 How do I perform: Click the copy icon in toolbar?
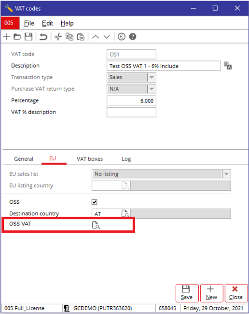[x=69, y=37]
